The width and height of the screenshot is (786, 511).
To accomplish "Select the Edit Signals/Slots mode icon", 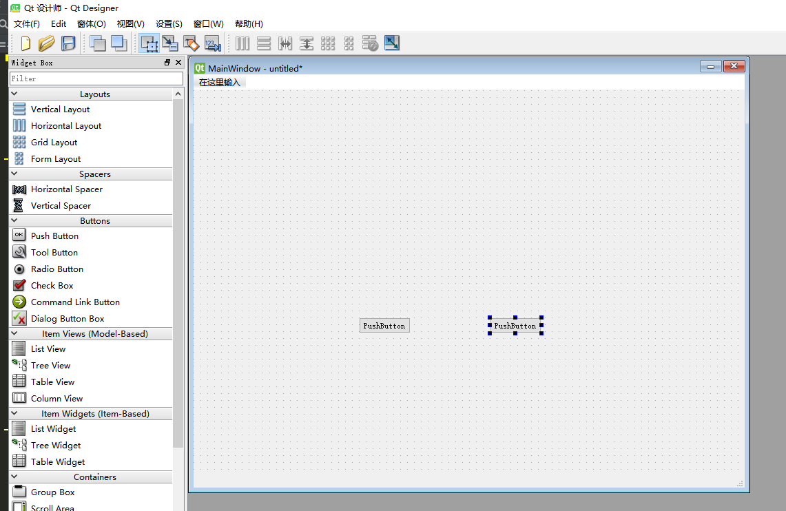I will 170,43.
